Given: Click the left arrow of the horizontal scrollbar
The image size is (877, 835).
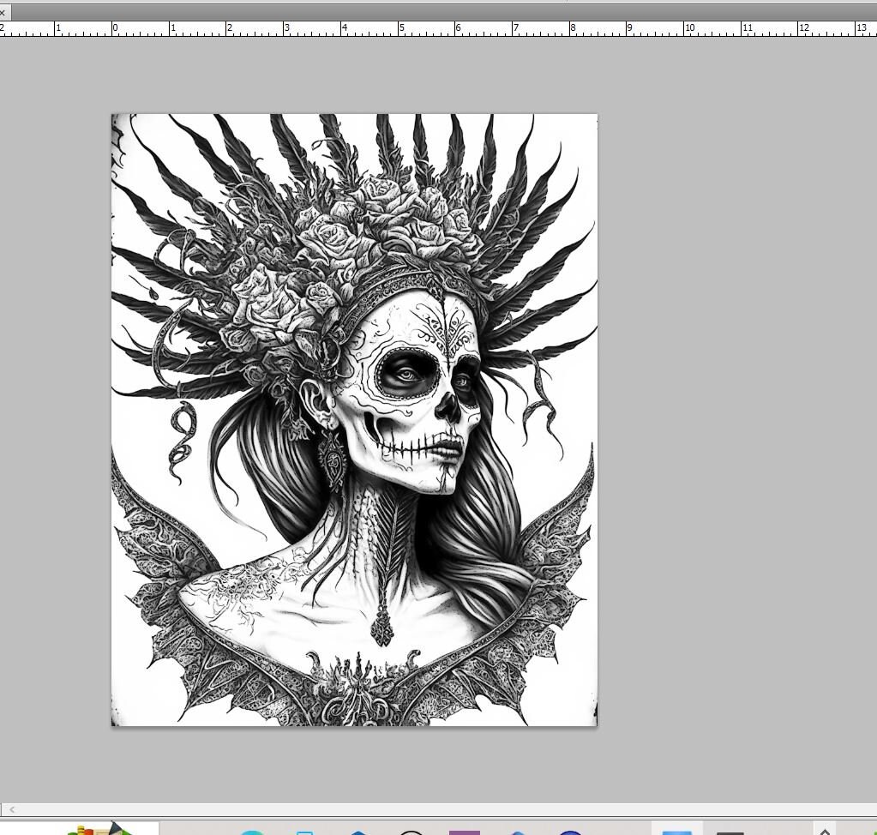Looking at the screenshot, I should pyautogui.click(x=12, y=809).
